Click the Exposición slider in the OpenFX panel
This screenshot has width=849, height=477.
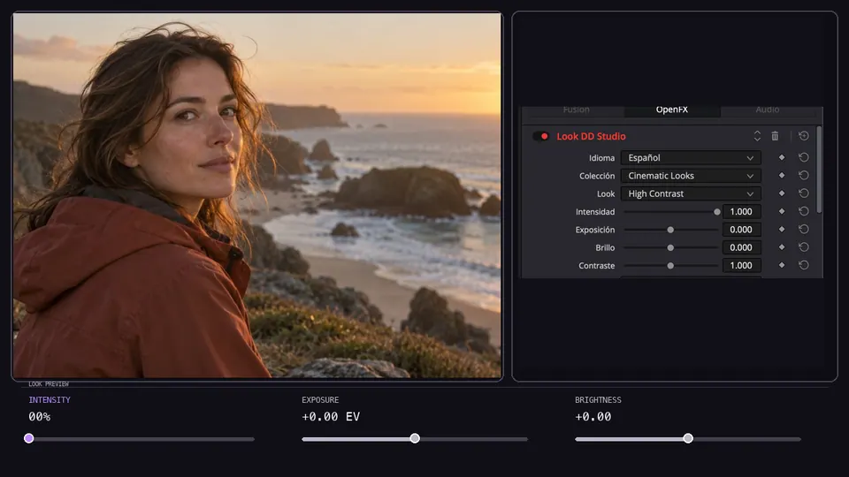click(x=671, y=230)
